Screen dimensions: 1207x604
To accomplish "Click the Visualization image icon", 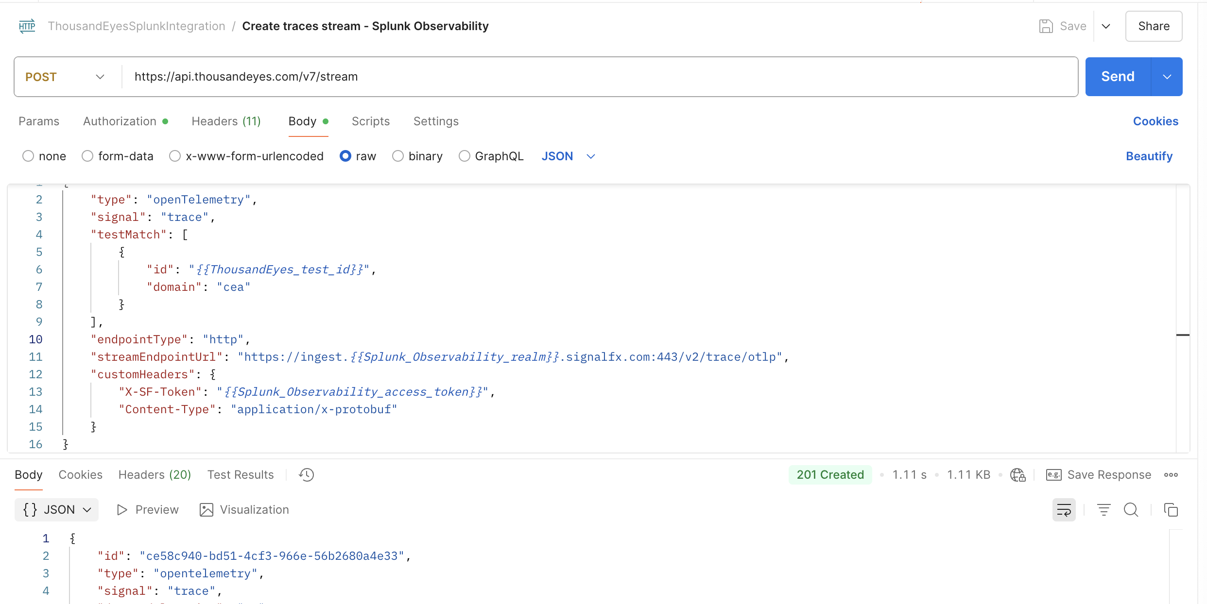I will tap(207, 510).
